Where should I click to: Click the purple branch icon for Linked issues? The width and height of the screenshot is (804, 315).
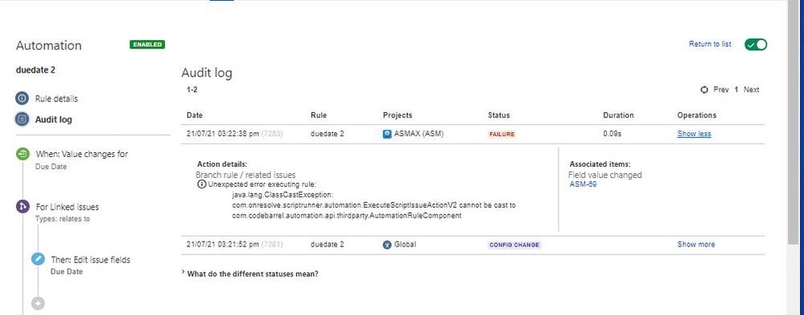coord(23,207)
